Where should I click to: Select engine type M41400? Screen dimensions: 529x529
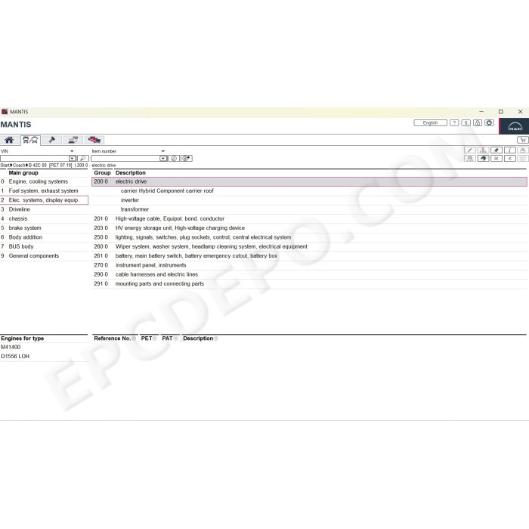[x=44, y=347]
